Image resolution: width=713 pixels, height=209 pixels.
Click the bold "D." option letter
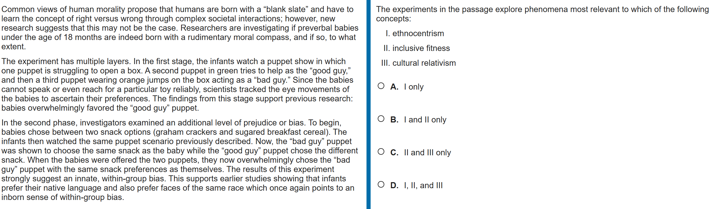[x=394, y=185]
